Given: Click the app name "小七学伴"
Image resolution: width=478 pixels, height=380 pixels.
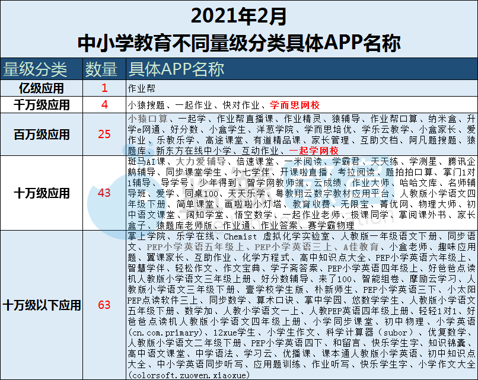Looking at the screenshot, I should coord(251,172).
